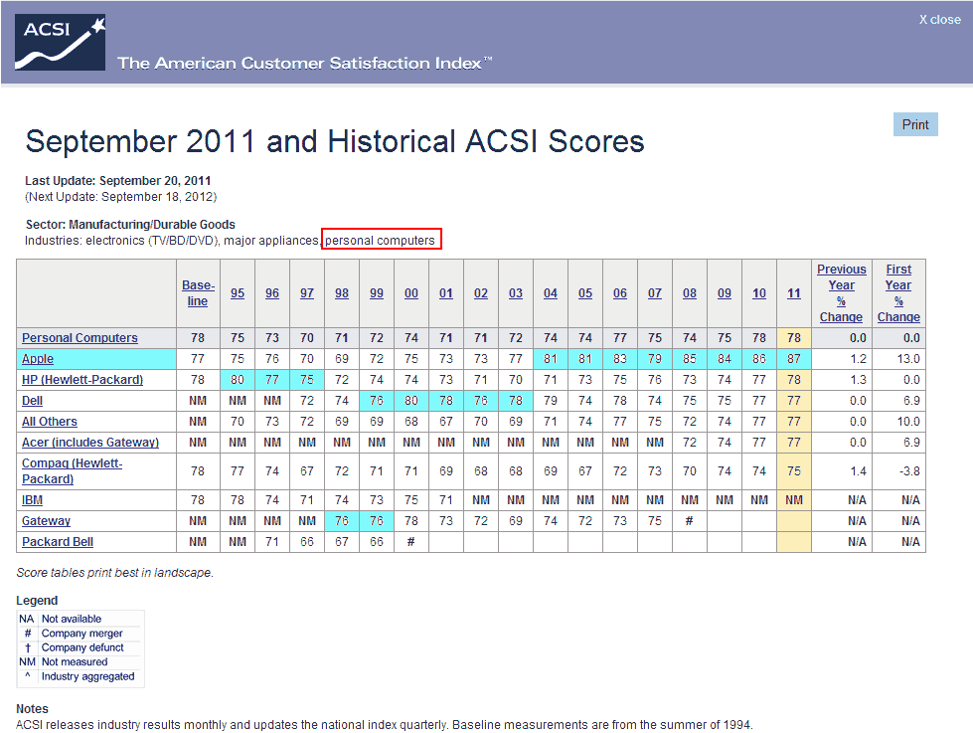This screenshot has height=733, width=973.
Task: Close the window via X close
Action: pos(939,20)
